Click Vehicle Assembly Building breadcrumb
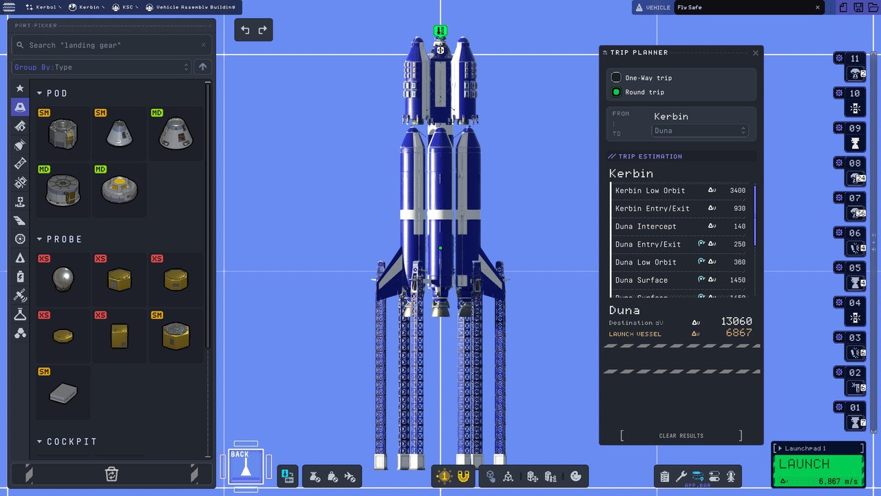The height and width of the screenshot is (496, 881). pyautogui.click(x=191, y=8)
